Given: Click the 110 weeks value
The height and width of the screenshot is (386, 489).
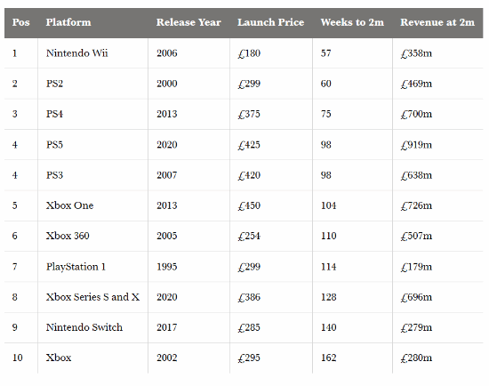Looking at the screenshot, I should pos(329,236).
